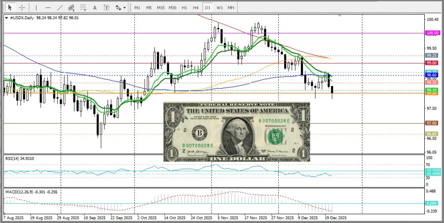Click the magenta 100.00 price level label
This screenshot has width=444, height=223.
click(x=432, y=33)
